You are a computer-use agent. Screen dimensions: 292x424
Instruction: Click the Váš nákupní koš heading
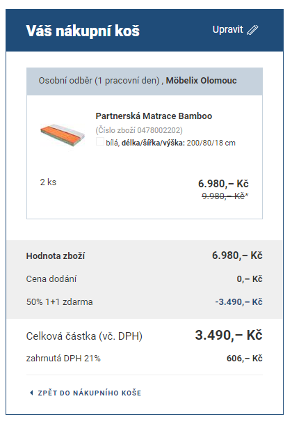(83, 31)
